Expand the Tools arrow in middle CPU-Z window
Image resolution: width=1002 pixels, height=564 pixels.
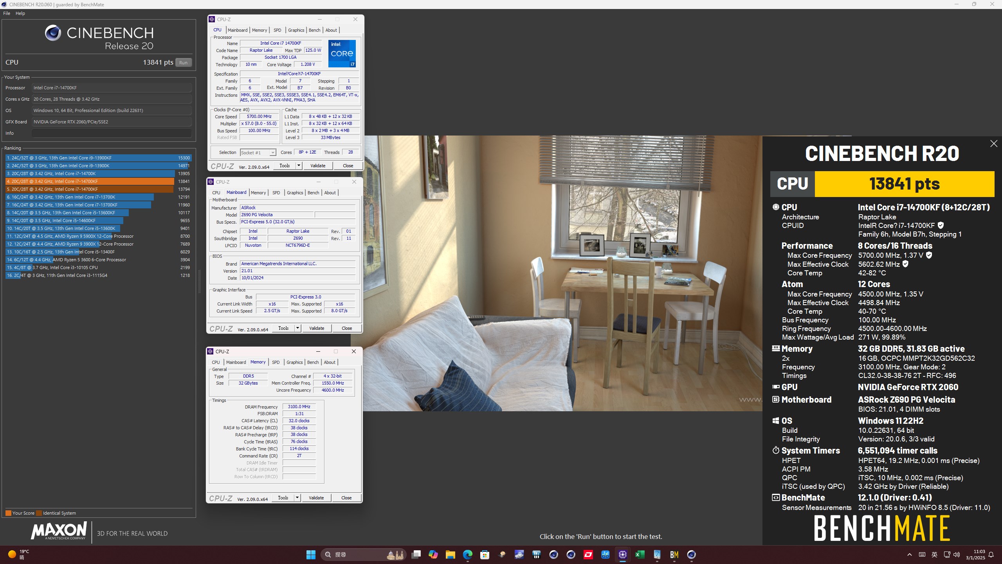pos(297,328)
